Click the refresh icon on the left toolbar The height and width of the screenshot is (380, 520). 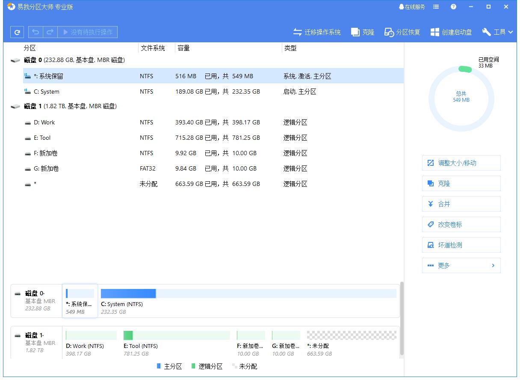tap(17, 32)
